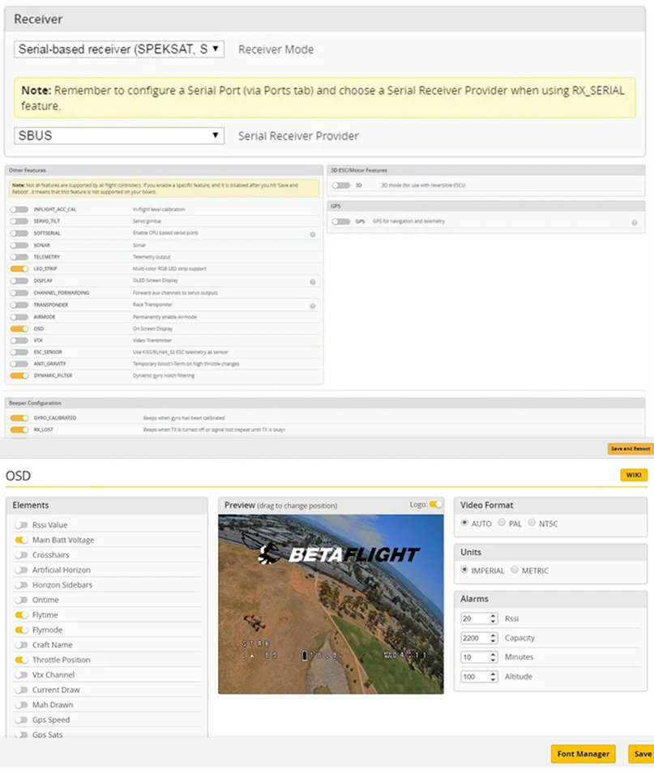The height and width of the screenshot is (774, 654).
Task: Enable CHANNEL_FORWARDING switch
Action: (19, 293)
